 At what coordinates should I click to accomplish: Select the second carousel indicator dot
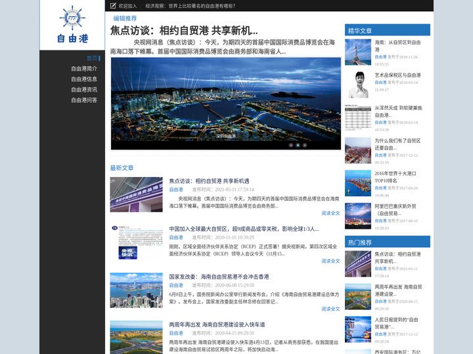(298, 145)
